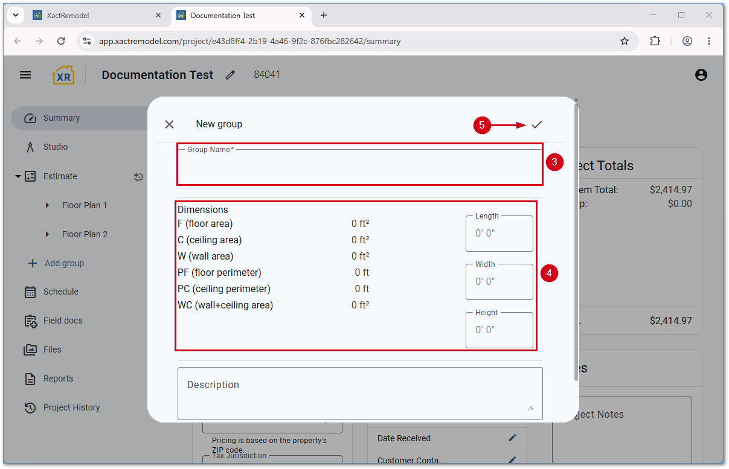This screenshot has width=729, height=469.
Task: Click the Height dimension field
Action: [499, 330]
